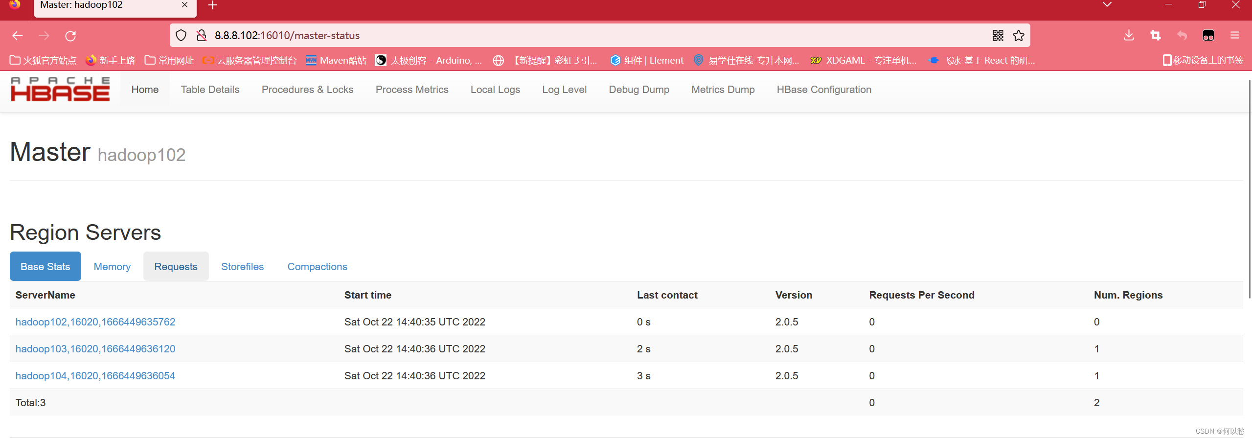Click the screenshot crop icon in toolbar

pos(1156,35)
